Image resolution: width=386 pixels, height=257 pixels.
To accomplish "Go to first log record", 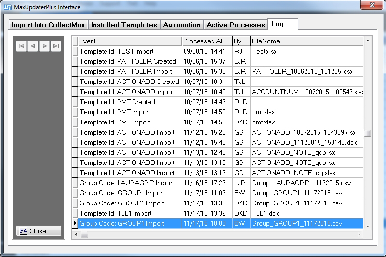I will pyautogui.click(x=21, y=46).
